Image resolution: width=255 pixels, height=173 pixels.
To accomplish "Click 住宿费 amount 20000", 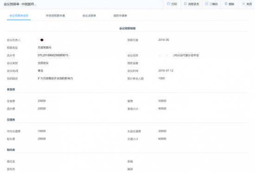I will click(42, 101).
